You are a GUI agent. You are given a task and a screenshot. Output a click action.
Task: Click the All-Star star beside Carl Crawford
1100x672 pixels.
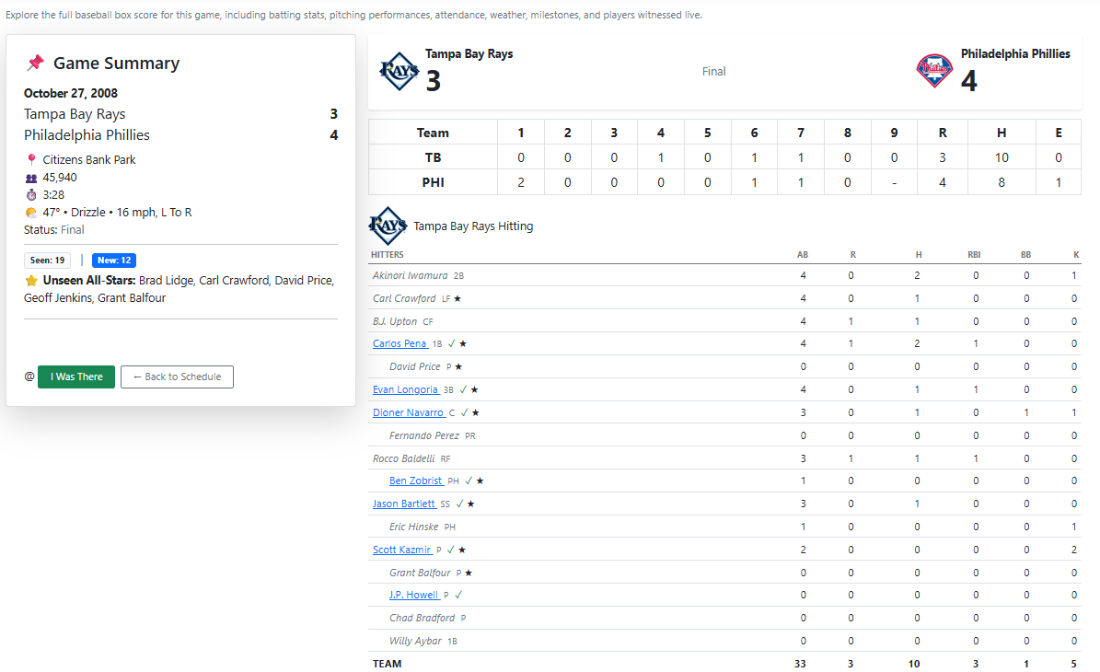[x=457, y=299]
